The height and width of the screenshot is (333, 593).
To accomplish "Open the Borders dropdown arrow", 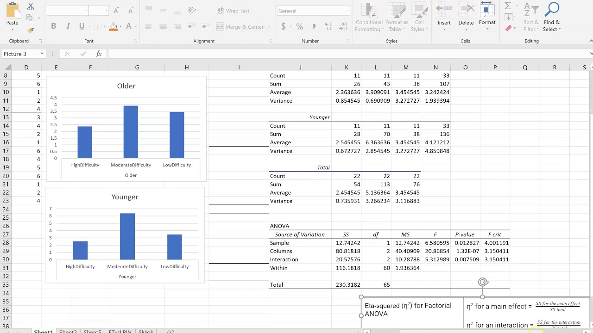I will (105, 26).
